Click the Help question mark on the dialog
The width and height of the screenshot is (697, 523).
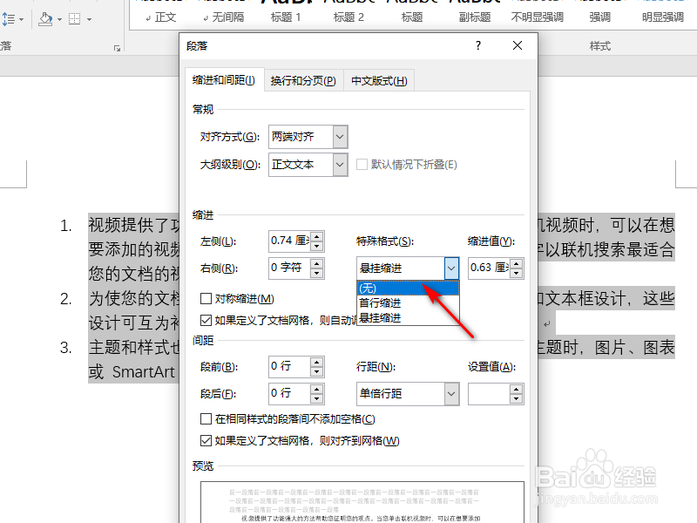[477, 46]
